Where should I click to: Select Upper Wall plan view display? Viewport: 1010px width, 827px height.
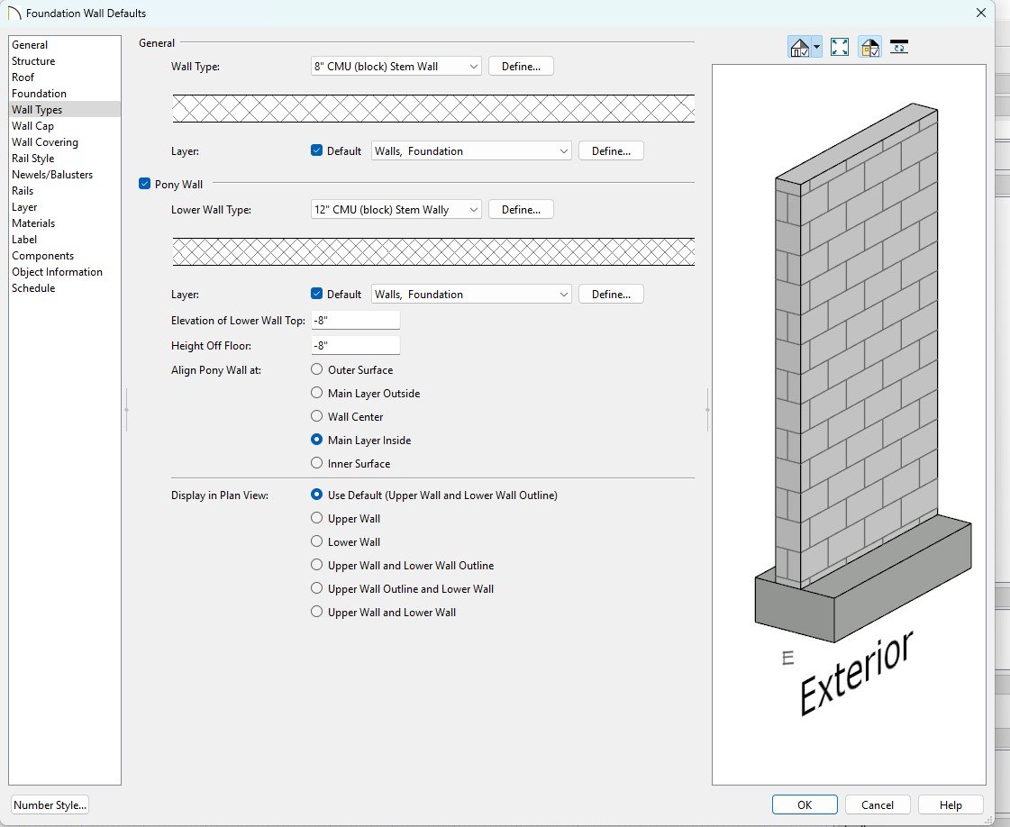(x=316, y=518)
